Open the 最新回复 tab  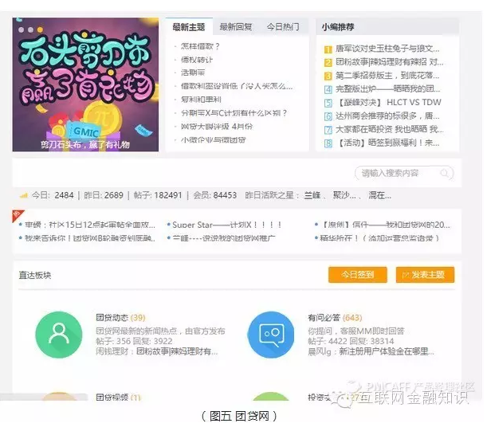tap(236, 27)
